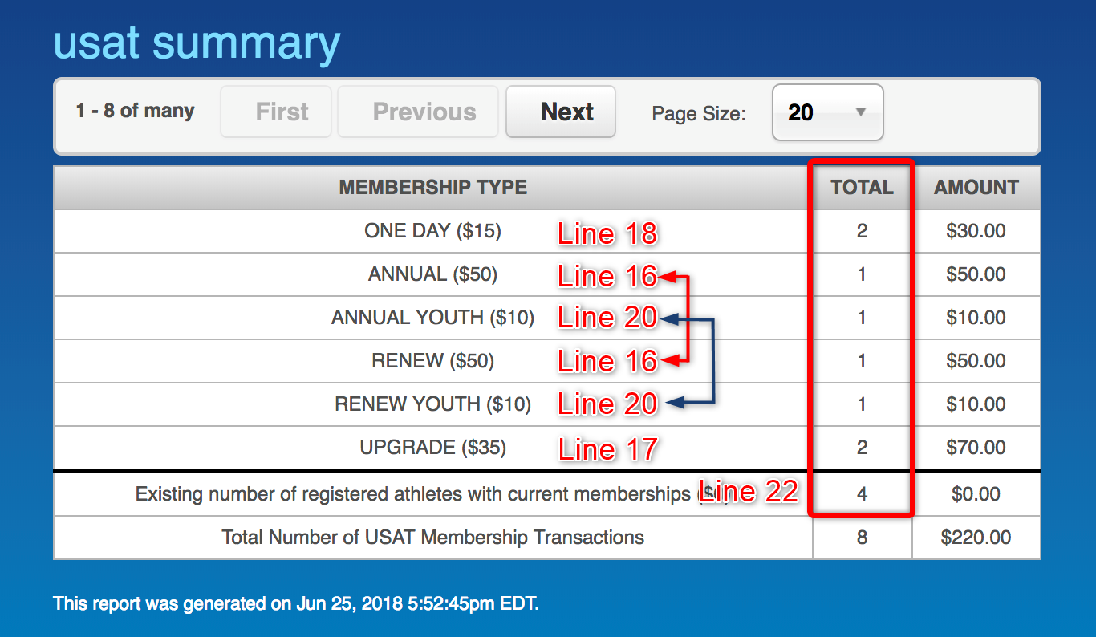The height and width of the screenshot is (637, 1096).
Task: Click the MEMBERSHIP TYPE column header
Action: (433, 188)
